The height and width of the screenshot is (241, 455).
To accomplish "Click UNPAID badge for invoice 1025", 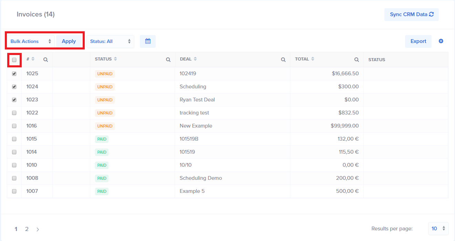I will click(x=105, y=74).
